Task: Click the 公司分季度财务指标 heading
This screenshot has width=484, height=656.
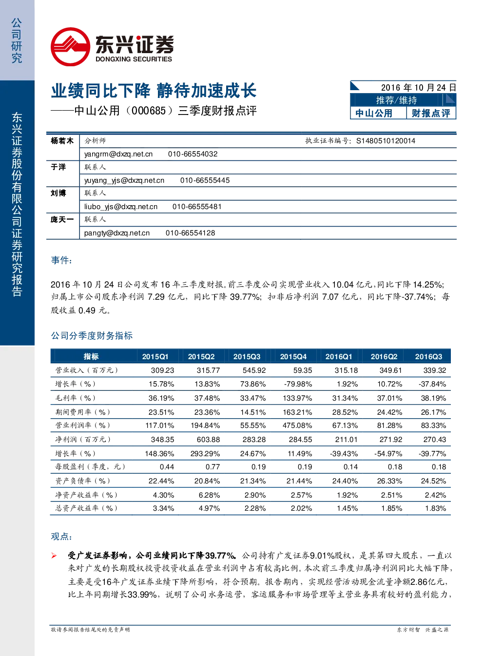Action: click(92, 336)
